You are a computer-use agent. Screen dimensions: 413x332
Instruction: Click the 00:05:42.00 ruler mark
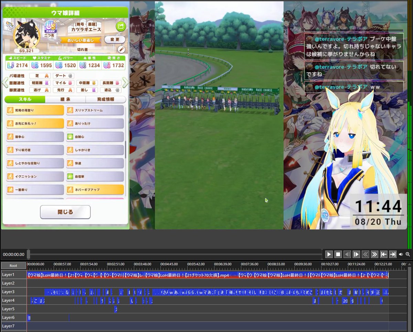pyautogui.click(x=196, y=264)
